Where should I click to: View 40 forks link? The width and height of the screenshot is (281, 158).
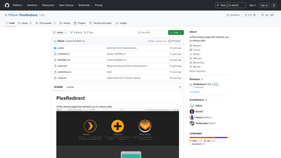click(195, 67)
